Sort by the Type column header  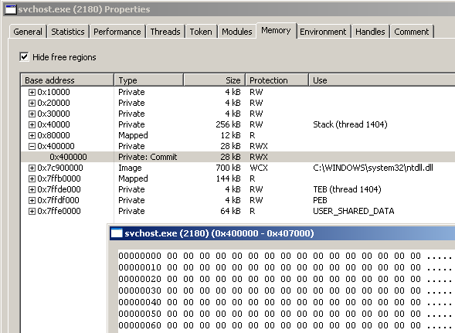[149, 80]
